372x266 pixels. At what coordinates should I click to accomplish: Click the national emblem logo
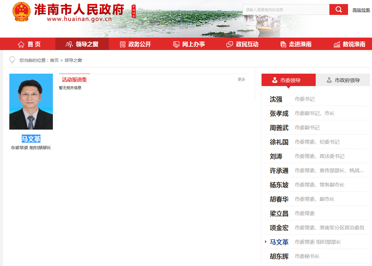pyautogui.click(x=21, y=12)
